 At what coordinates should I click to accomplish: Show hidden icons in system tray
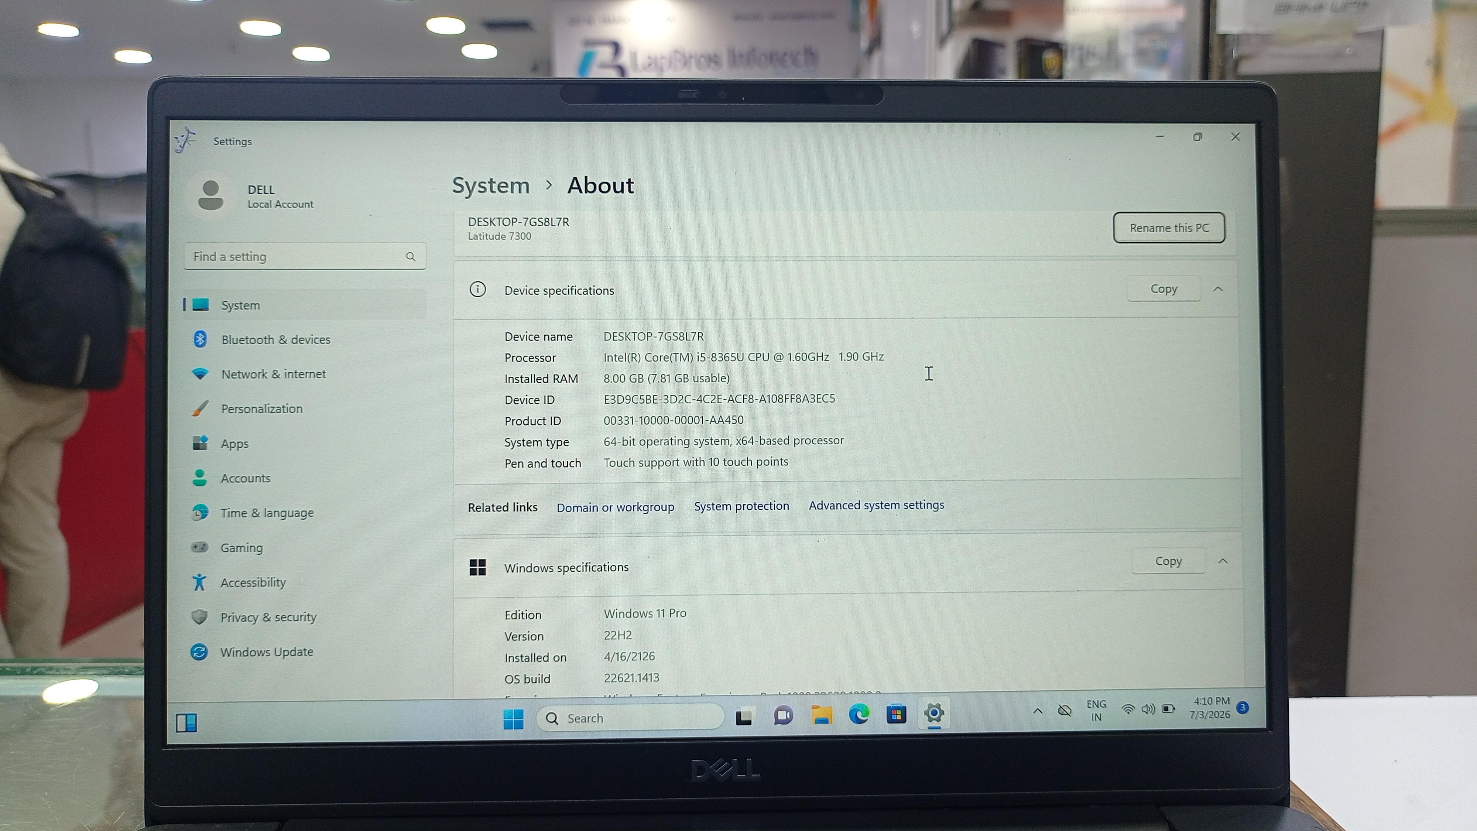(x=1037, y=711)
